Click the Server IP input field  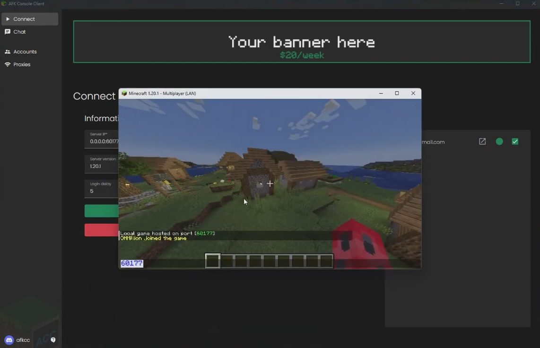pyautogui.click(x=102, y=139)
